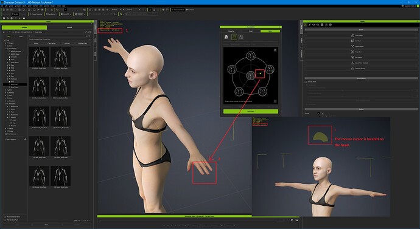This screenshot has height=229, width=420.
Task: Click the pencil icon beside My Collections
Action: pos(25,139)
